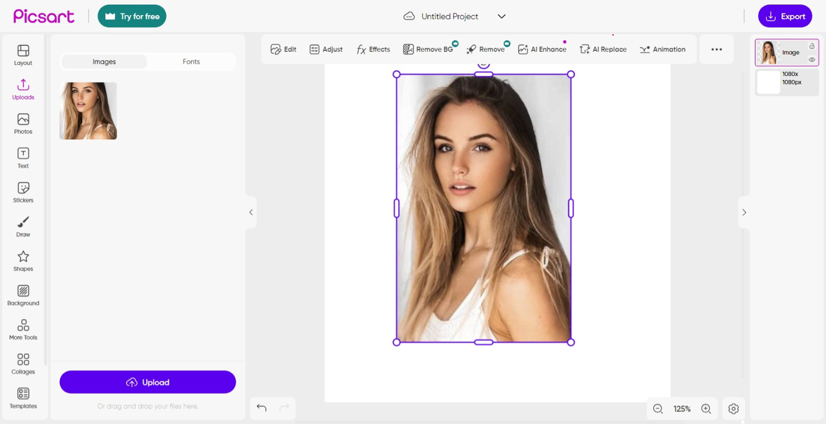Image resolution: width=826 pixels, height=424 pixels.
Task: Open canvas settings gear
Action: (x=733, y=409)
